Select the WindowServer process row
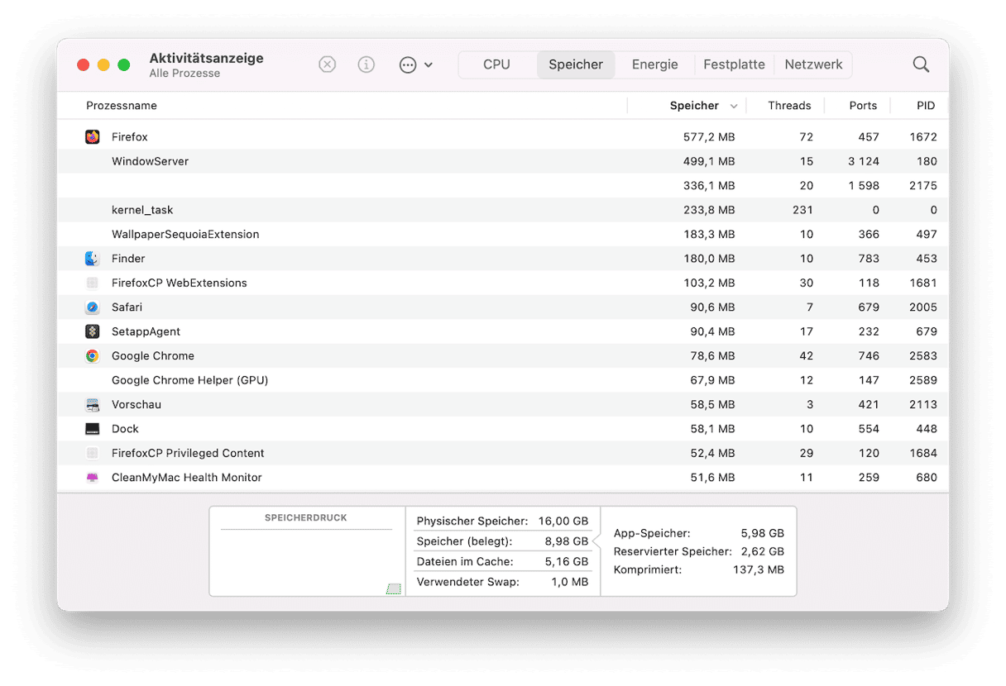 (503, 161)
